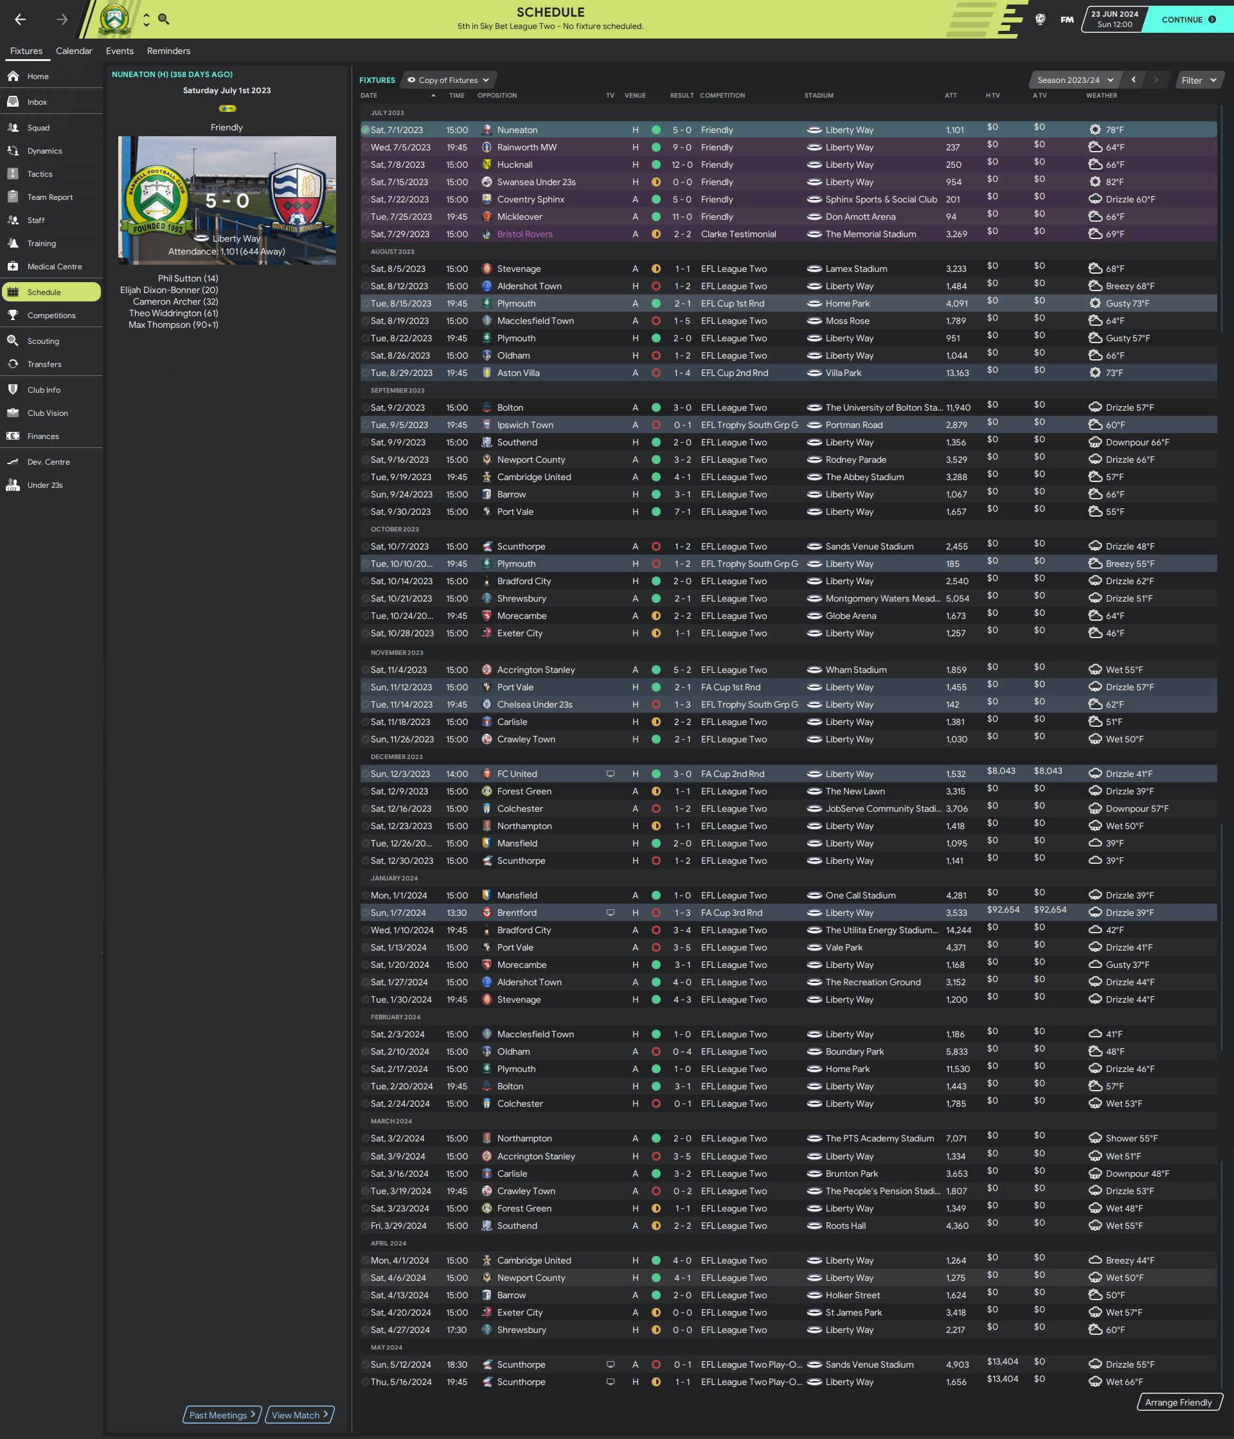Click TV icon on FC United row

611,774
